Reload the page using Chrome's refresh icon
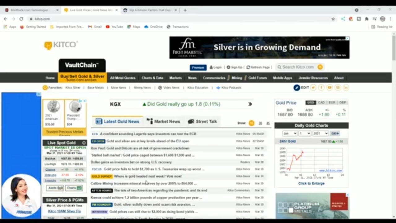 21,19
